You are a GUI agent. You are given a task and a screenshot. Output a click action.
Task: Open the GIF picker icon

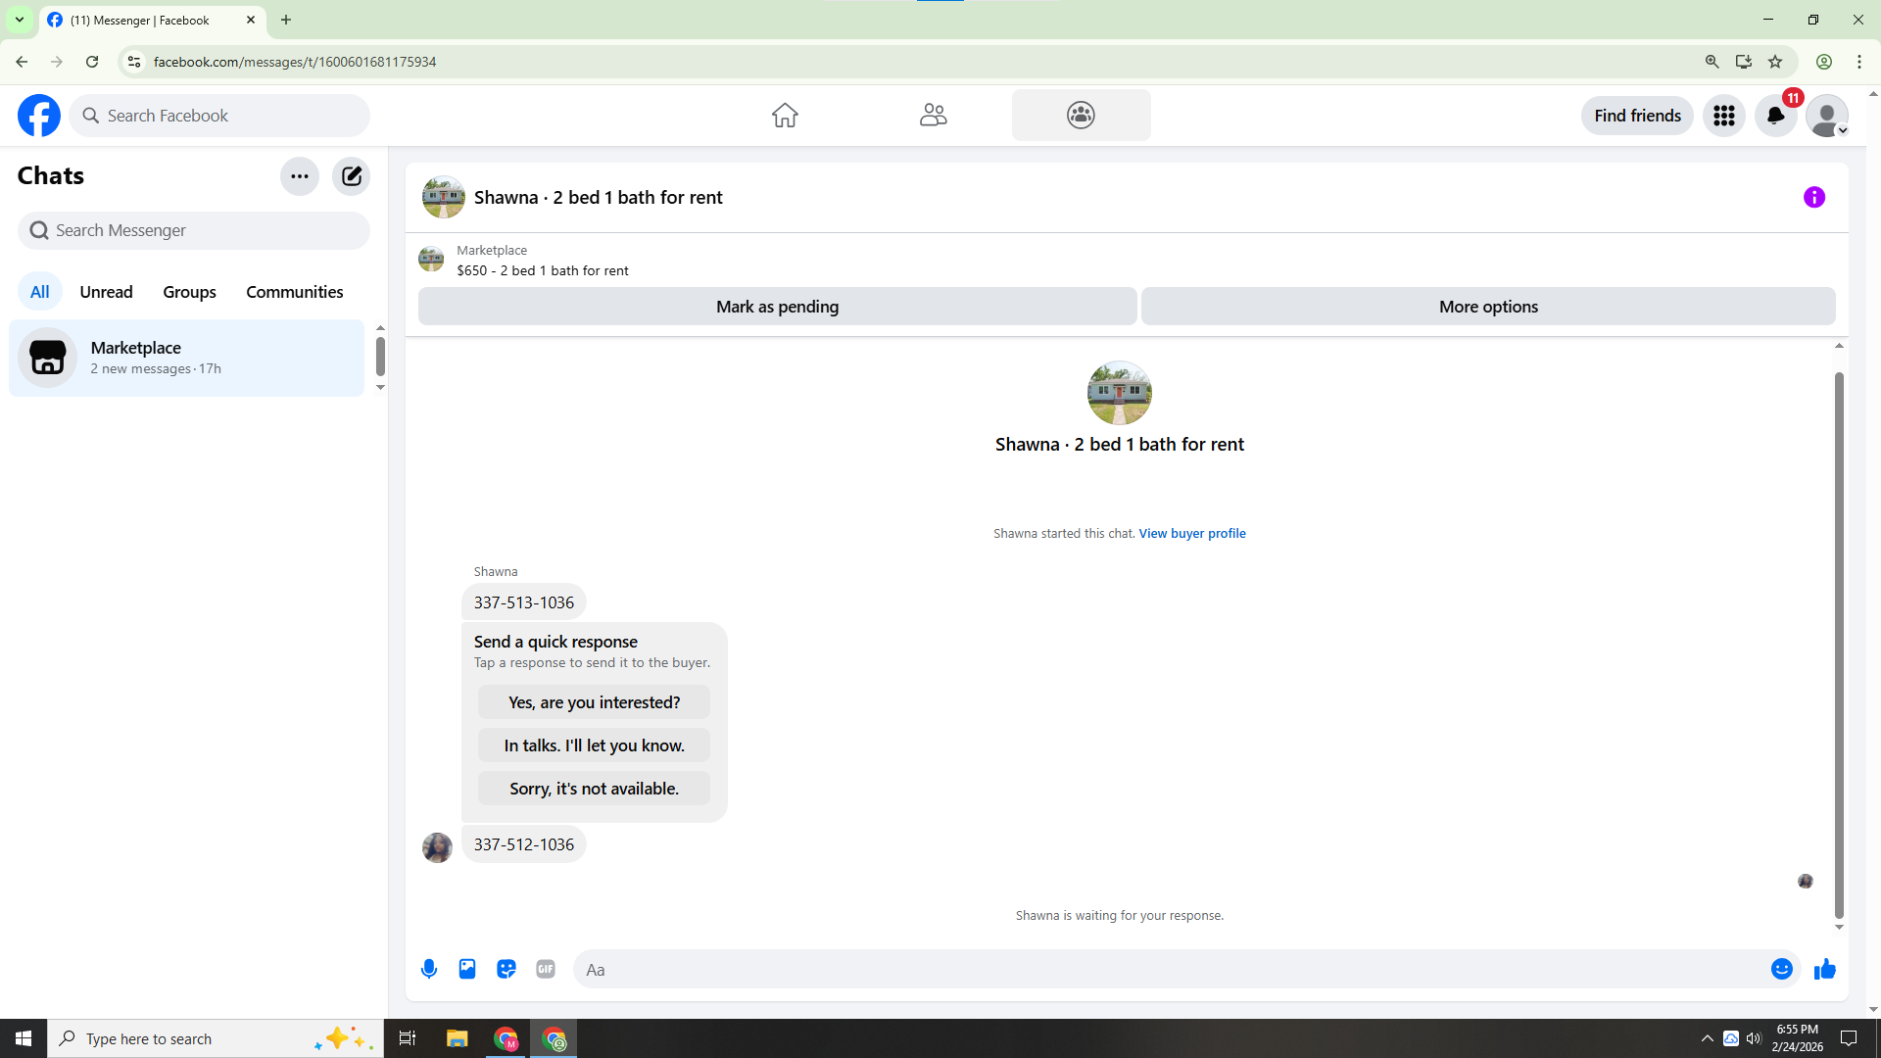coord(546,969)
